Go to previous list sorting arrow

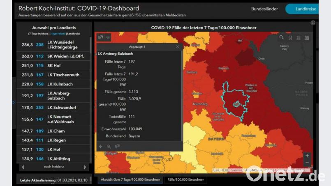pyautogui.click(x=23, y=167)
